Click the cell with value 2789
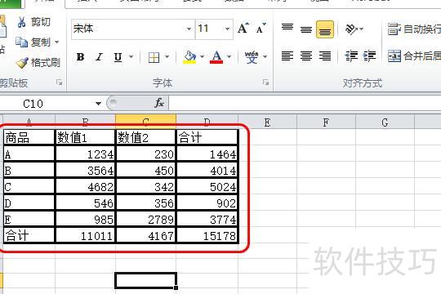 coord(145,219)
